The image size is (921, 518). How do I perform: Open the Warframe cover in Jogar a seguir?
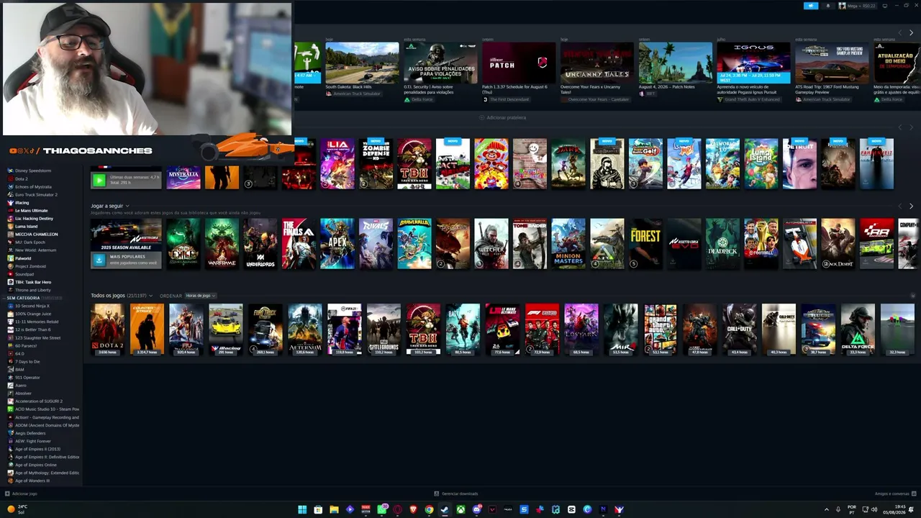[222, 244]
